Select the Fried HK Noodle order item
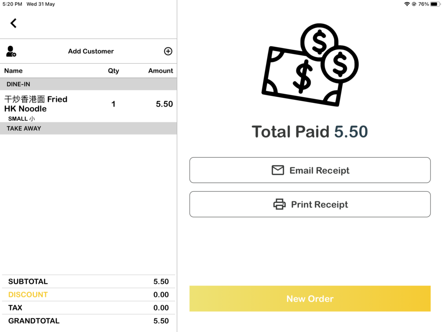The height and width of the screenshot is (332, 443). (36, 104)
